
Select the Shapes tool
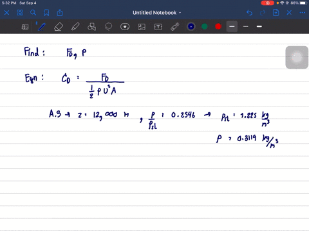point(92,27)
